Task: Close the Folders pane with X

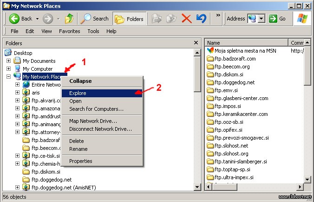Action: pos(196,43)
